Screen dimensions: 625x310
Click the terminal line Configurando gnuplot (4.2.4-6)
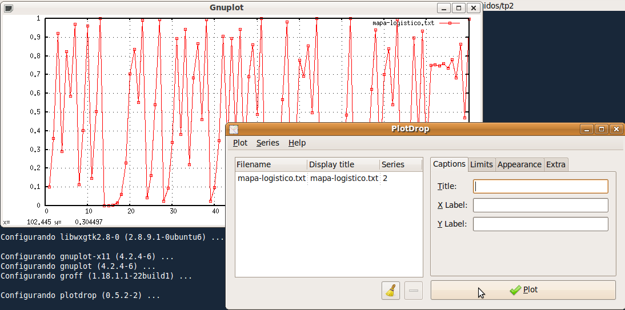click(78, 266)
